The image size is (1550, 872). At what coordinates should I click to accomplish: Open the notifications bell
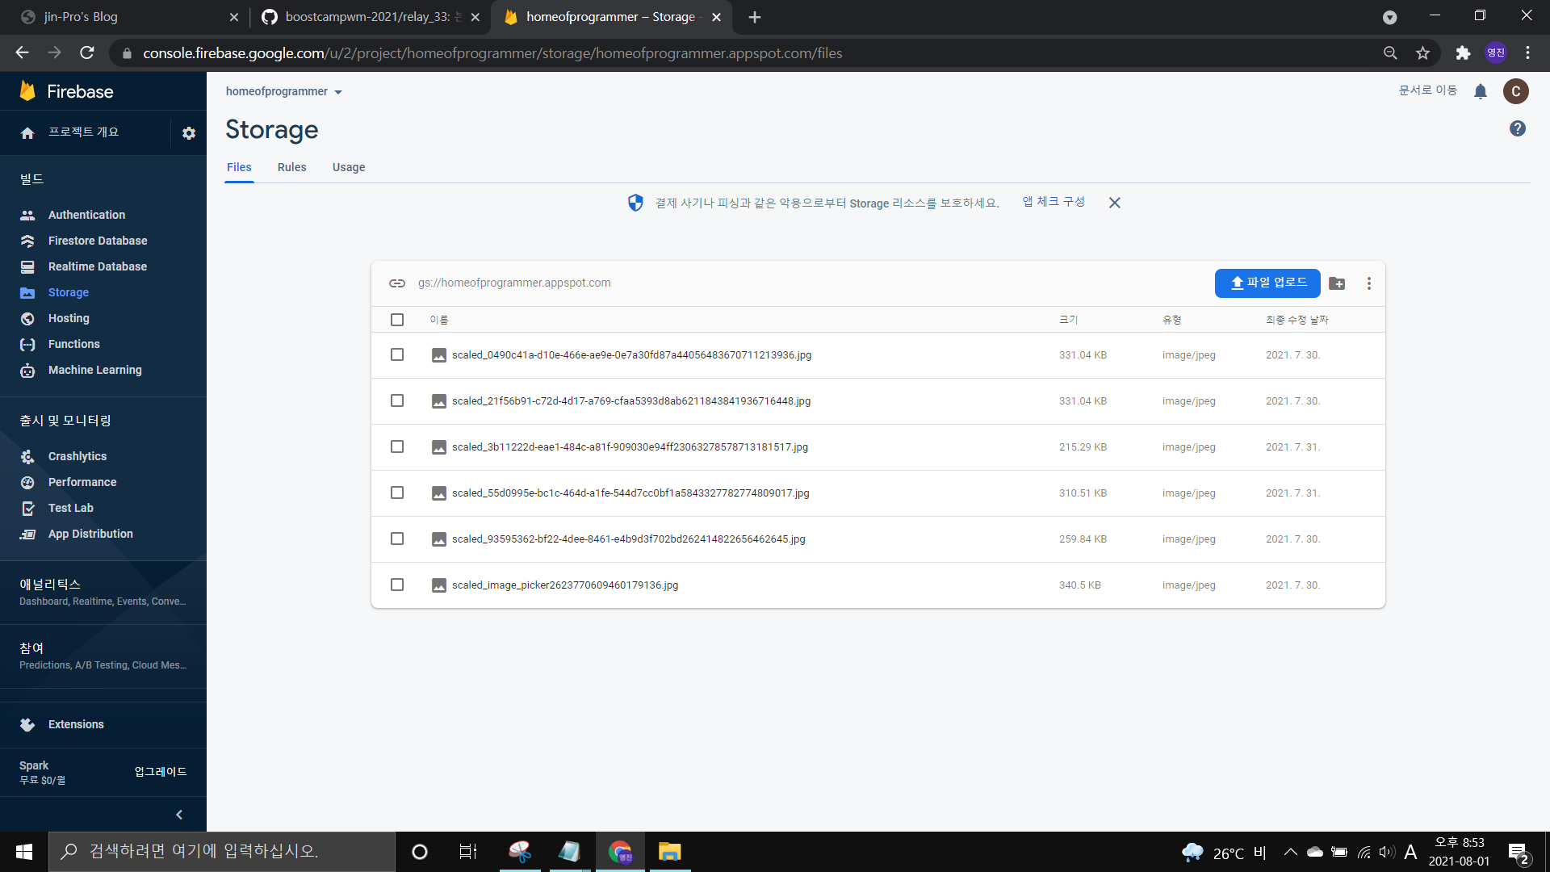coord(1481,91)
